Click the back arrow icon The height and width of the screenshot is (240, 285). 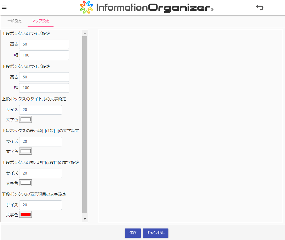tap(259, 8)
